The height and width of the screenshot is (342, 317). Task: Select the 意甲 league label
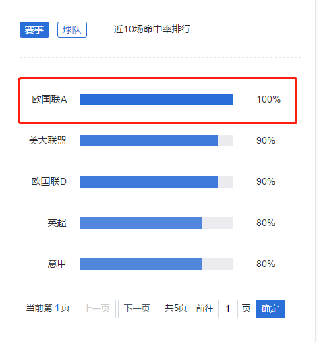click(x=57, y=264)
